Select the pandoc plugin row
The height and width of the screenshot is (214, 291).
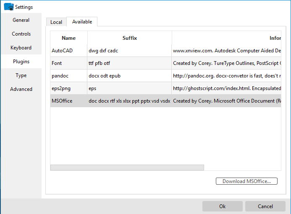[165, 76]
